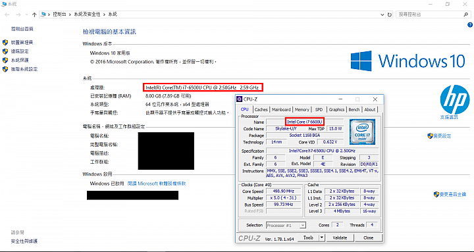Expand the Tools dropdown arrow in CPU-Z
Screen dimensions: 474x252
point(322,238)
